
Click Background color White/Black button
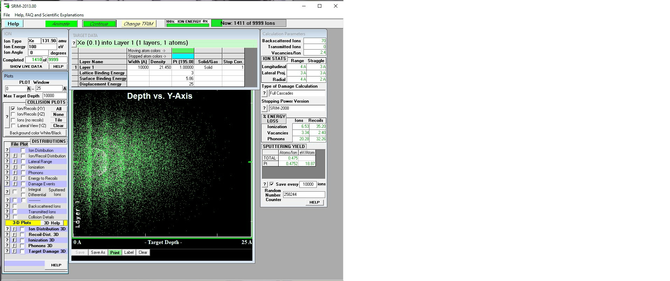(35, 133)
